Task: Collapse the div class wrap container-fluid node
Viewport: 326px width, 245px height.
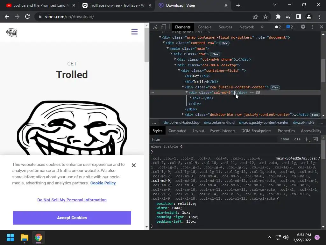Action: coord(160,37)
